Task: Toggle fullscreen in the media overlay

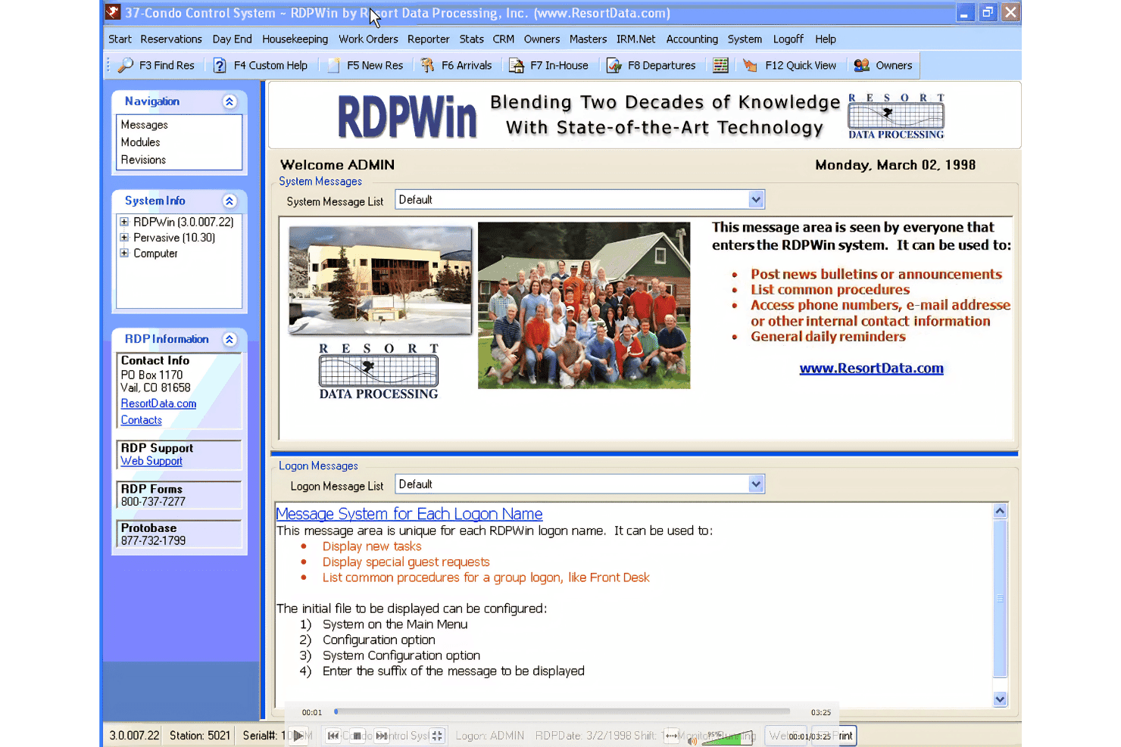Action: point(437,736)
